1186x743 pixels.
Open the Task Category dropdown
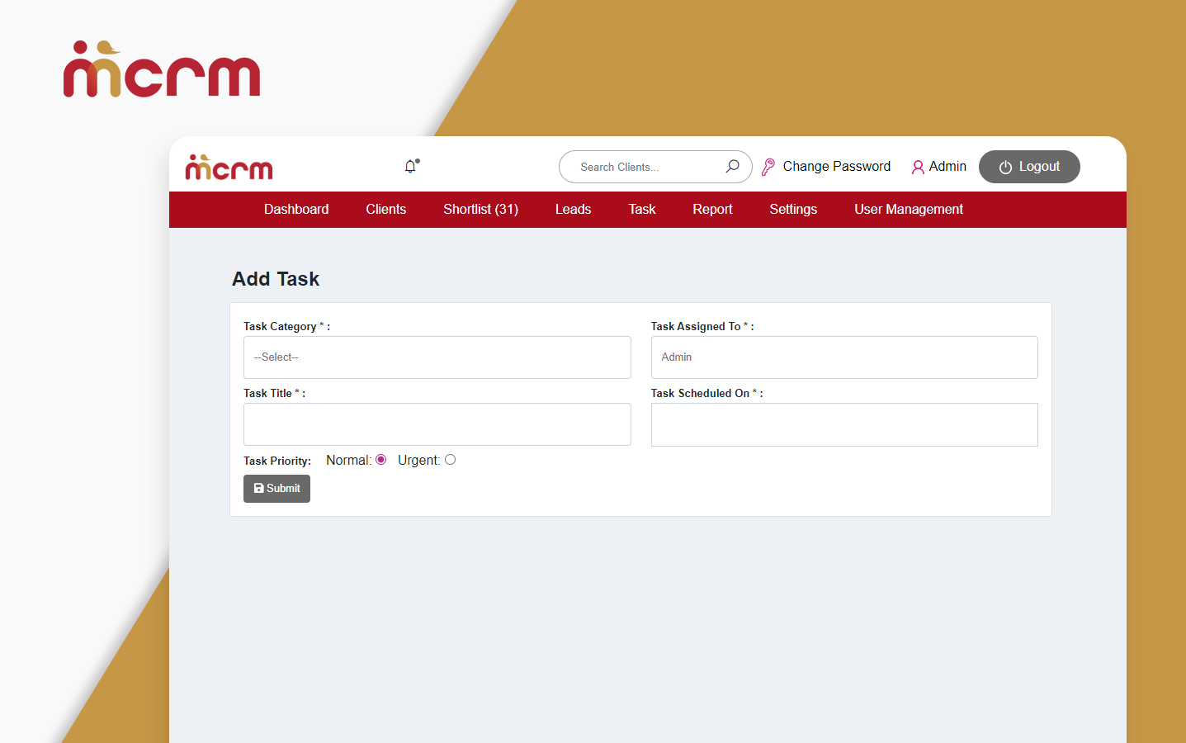pyautogui.click(x=437, y=357)
